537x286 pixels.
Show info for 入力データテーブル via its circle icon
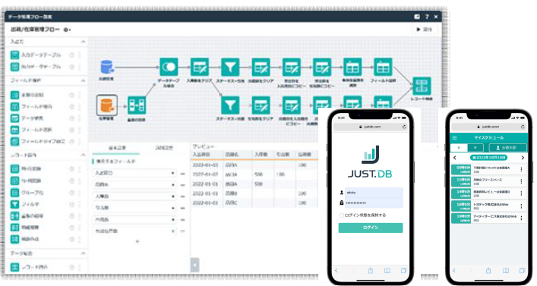(x=71, y=55)
